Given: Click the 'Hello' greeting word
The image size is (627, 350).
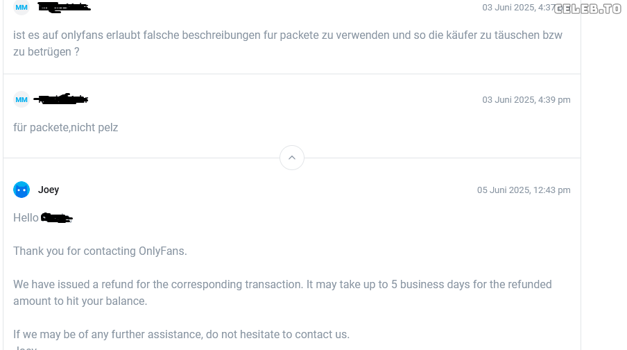Looking at the screenshot, I should (26, 218).
